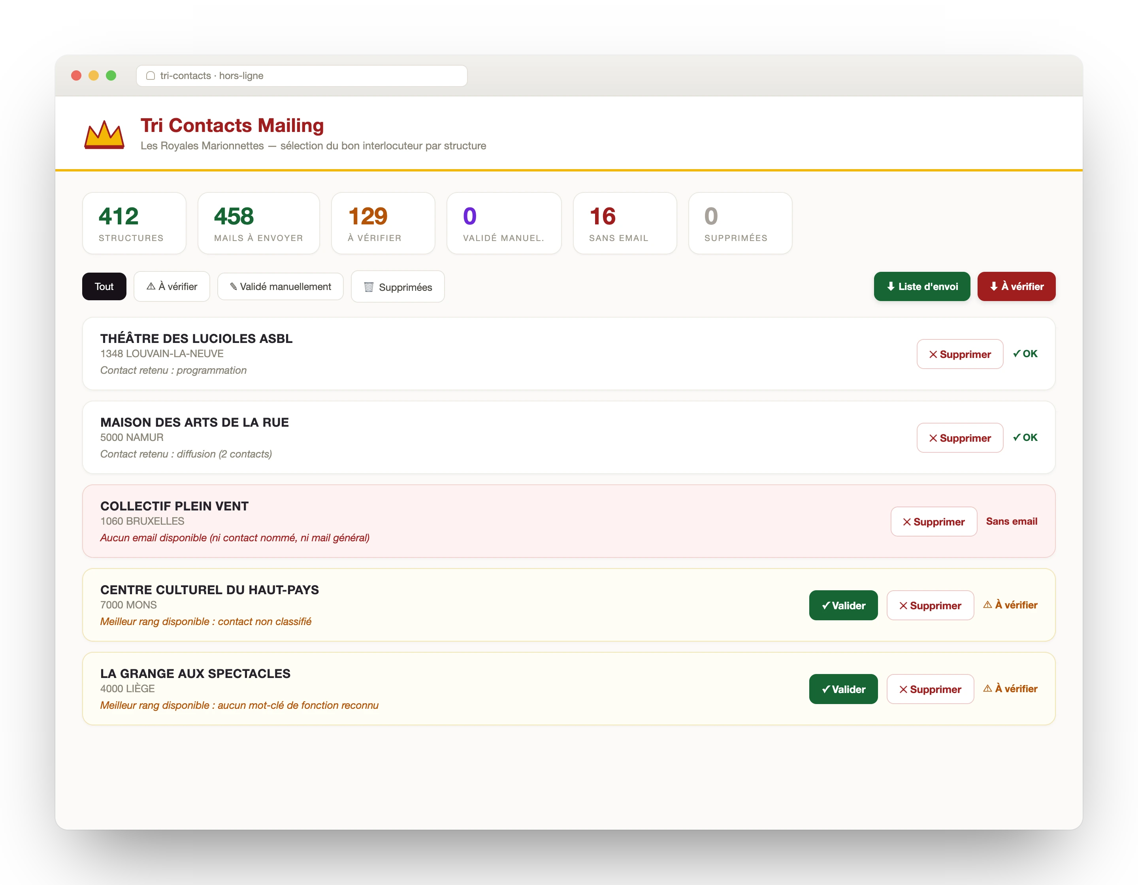Click the green maximize window button
This screenshot has height=885, width=1138.
(x=111, y=76)
